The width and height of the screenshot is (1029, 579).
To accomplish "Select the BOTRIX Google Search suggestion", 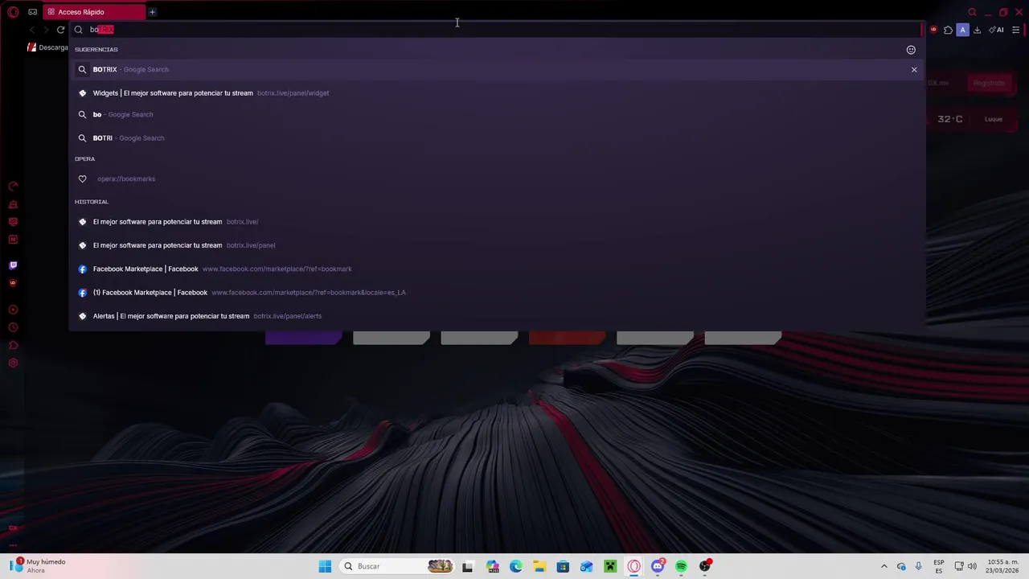I will pyautogui.click(x=497, y=69).
